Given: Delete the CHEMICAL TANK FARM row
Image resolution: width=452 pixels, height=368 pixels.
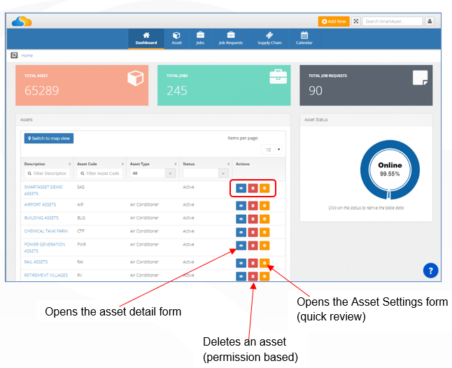Looking at the screenshot, I should pyautogui.click(x=253, y=232).
